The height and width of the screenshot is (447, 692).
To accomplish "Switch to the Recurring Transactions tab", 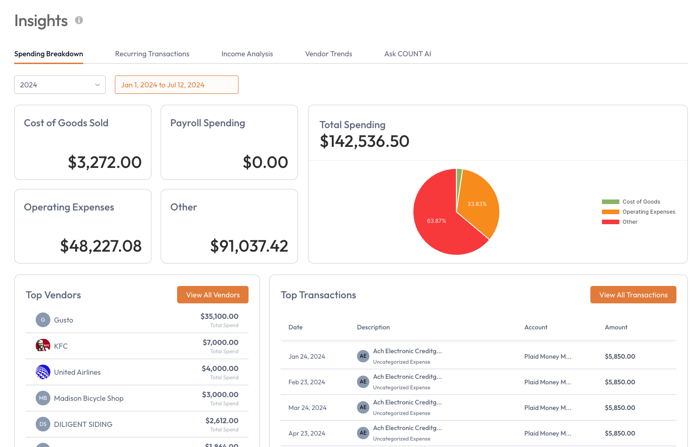I will point(152,54).
